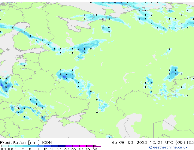Pick the 5–10 mm legend swatch
The image size is (194, 150).
33,146
